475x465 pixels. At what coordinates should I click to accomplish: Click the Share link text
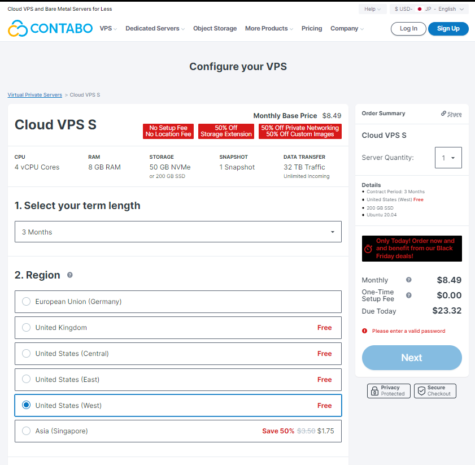coord(455,114)
